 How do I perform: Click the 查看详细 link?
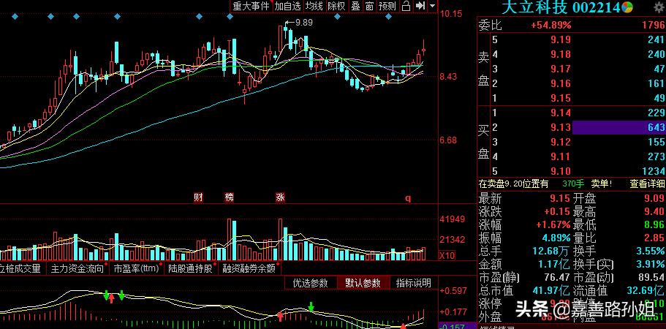[x=647, y=184]
